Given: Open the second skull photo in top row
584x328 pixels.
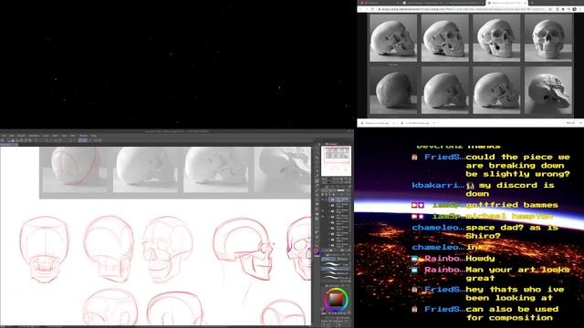Looking at the screenshot, I should (444, 38).
